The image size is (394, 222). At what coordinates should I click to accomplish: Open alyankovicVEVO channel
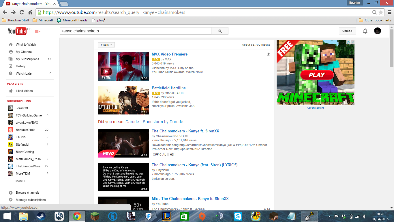(x=27, y=123)
